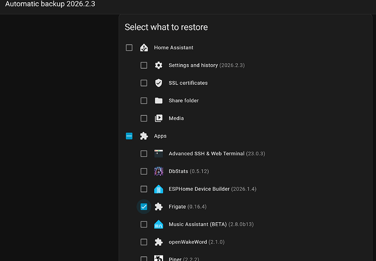Tick Advanced SSH & Web Terminal checkbox
Screen dimensions: 376x261
[144, 154]
